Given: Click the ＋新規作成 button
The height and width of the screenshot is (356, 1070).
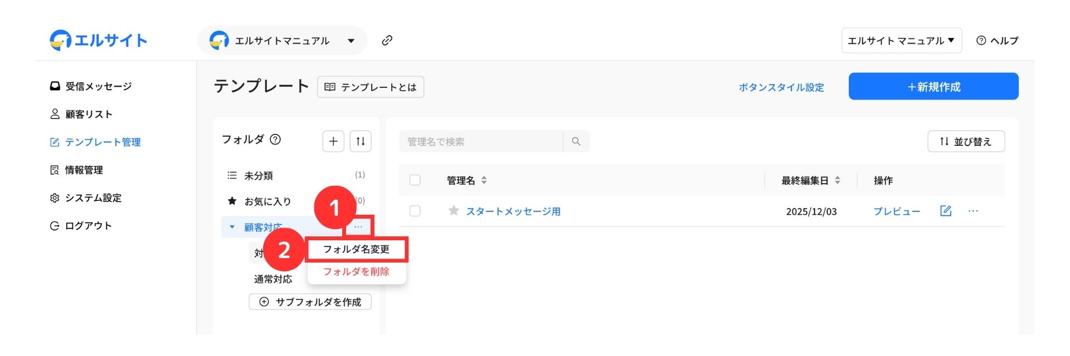Looking at the screenshot, I should [933, 87].
